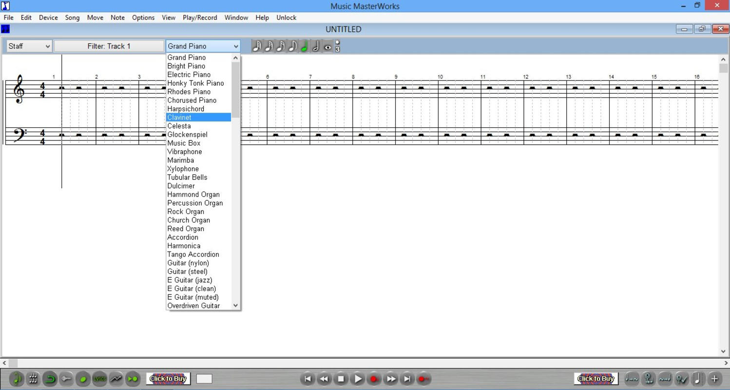Click the red record button
The image size is (730, 390).
pyautogui.click(x=374, y=379)
